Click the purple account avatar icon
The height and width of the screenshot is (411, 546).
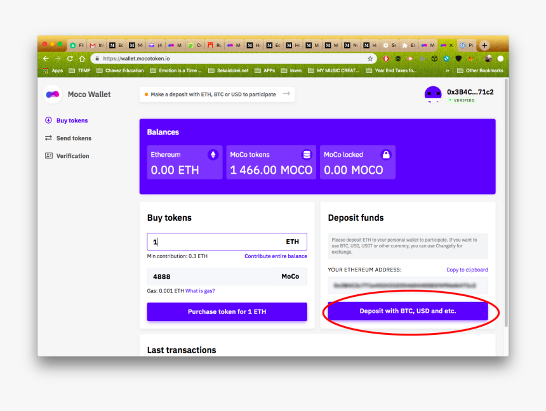click(433, 95)
